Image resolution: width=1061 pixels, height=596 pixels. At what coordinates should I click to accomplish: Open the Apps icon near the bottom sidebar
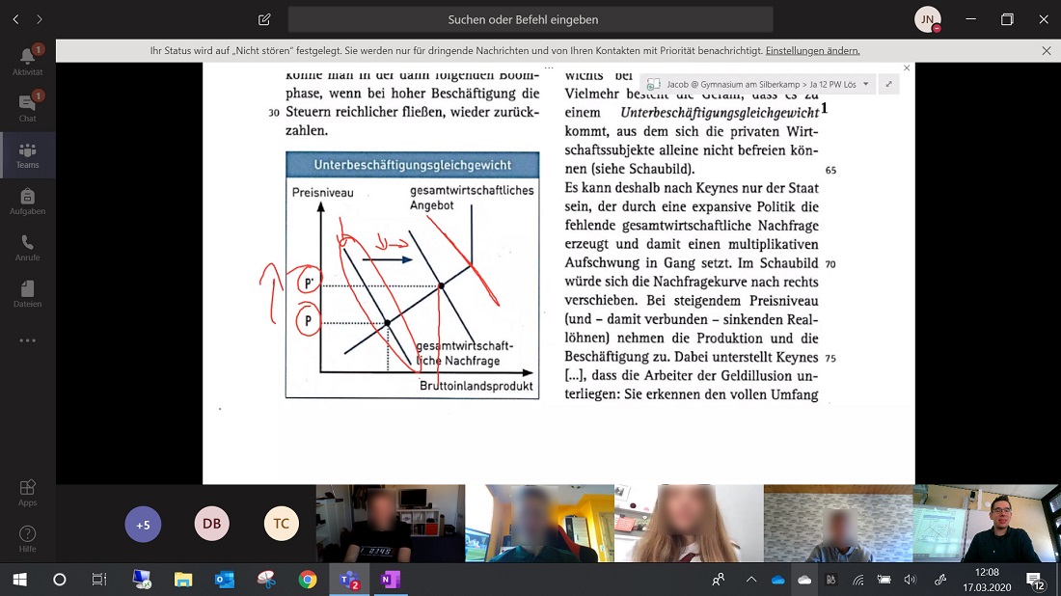coord(27,492)
